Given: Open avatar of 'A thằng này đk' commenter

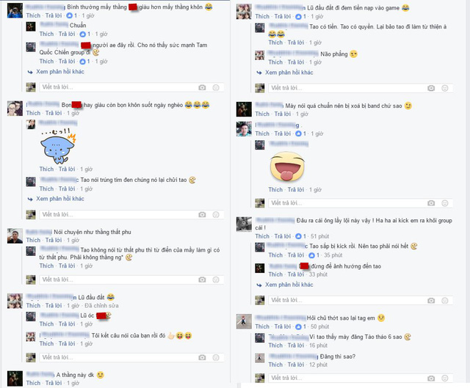Looking at the screenshot, I should point(15,378).
